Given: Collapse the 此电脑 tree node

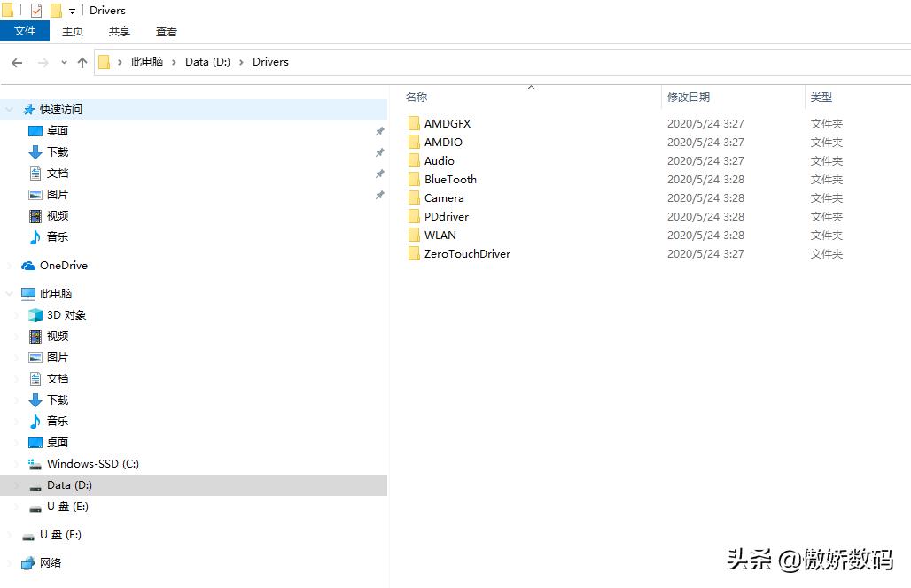Looking at the screenshot, I should coord(10,294).
